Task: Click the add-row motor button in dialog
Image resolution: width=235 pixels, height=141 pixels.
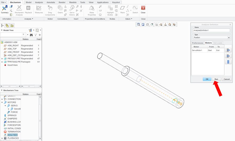Action: (x=228, y=50)
